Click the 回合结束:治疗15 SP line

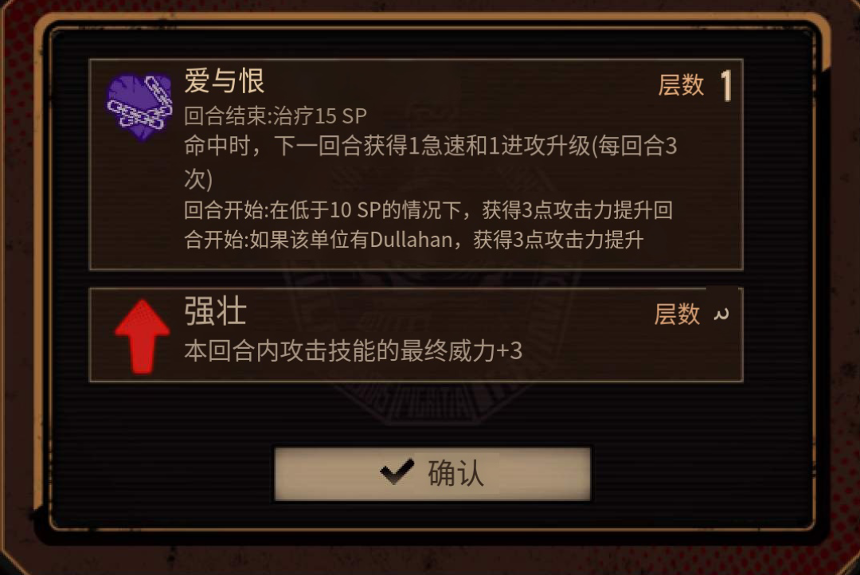(276, 115)
